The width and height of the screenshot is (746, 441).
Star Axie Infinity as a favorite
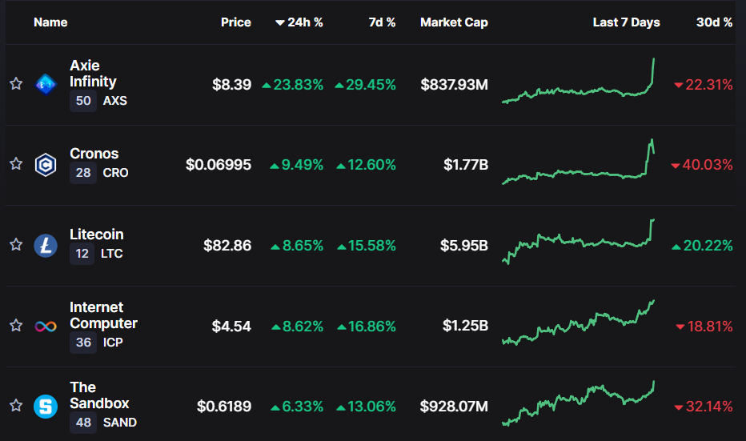coord(15,84)
